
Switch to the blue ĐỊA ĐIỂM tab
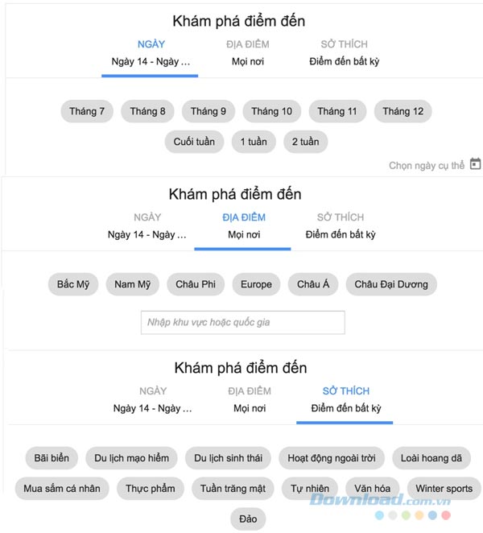tap(244, 217)
